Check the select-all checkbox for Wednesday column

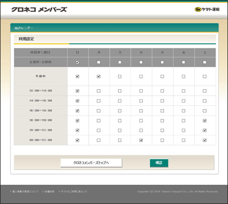pos(141,62)
